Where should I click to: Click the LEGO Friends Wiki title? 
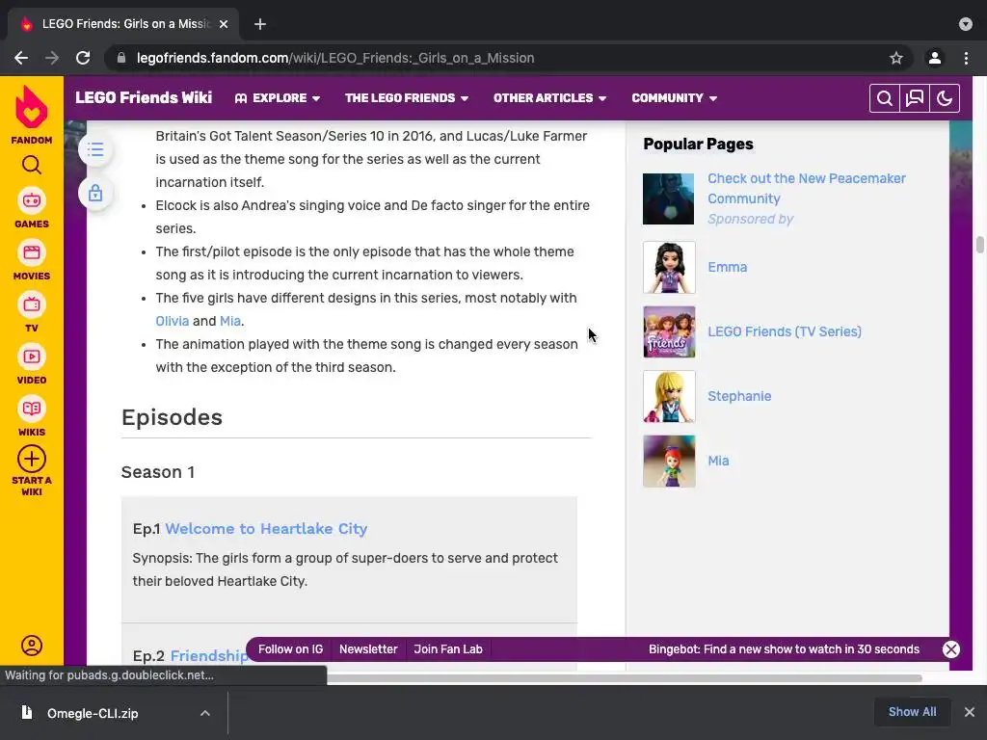144,97
